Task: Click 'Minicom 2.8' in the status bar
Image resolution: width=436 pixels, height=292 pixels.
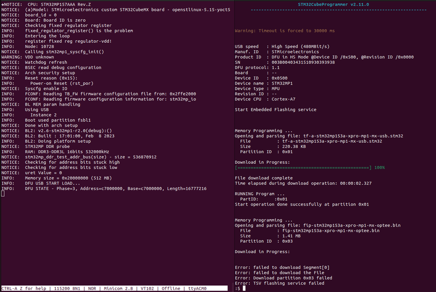Action: [x=118, y=289]
